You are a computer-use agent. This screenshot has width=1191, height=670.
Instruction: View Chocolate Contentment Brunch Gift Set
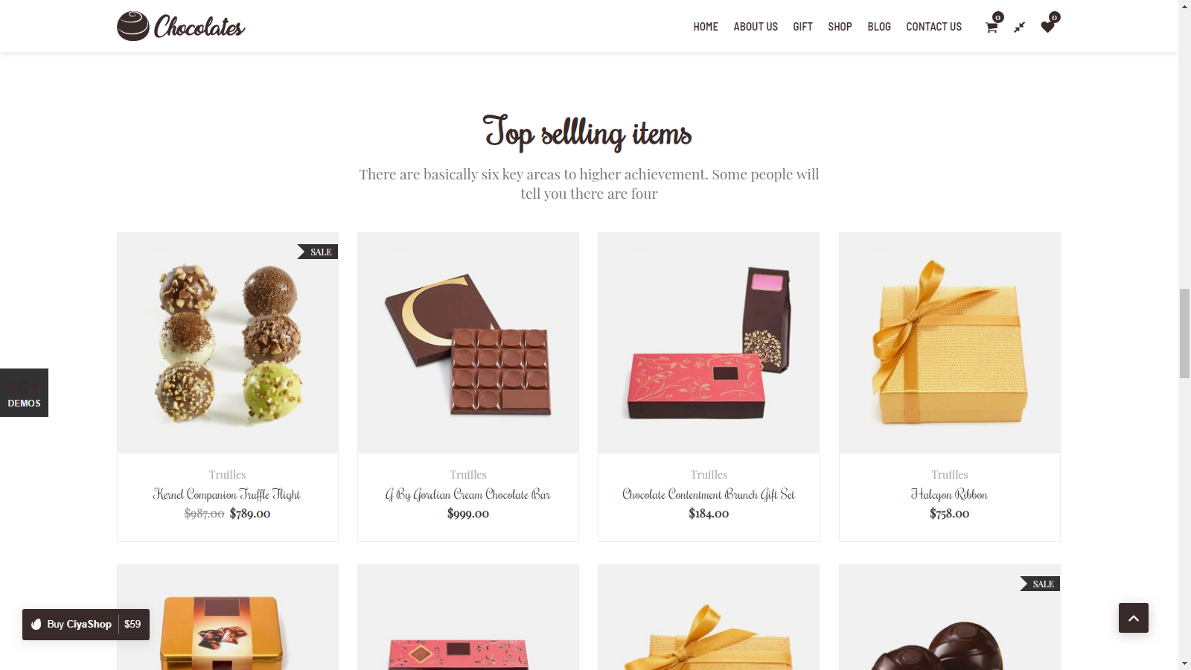click(x=709, y=494)
